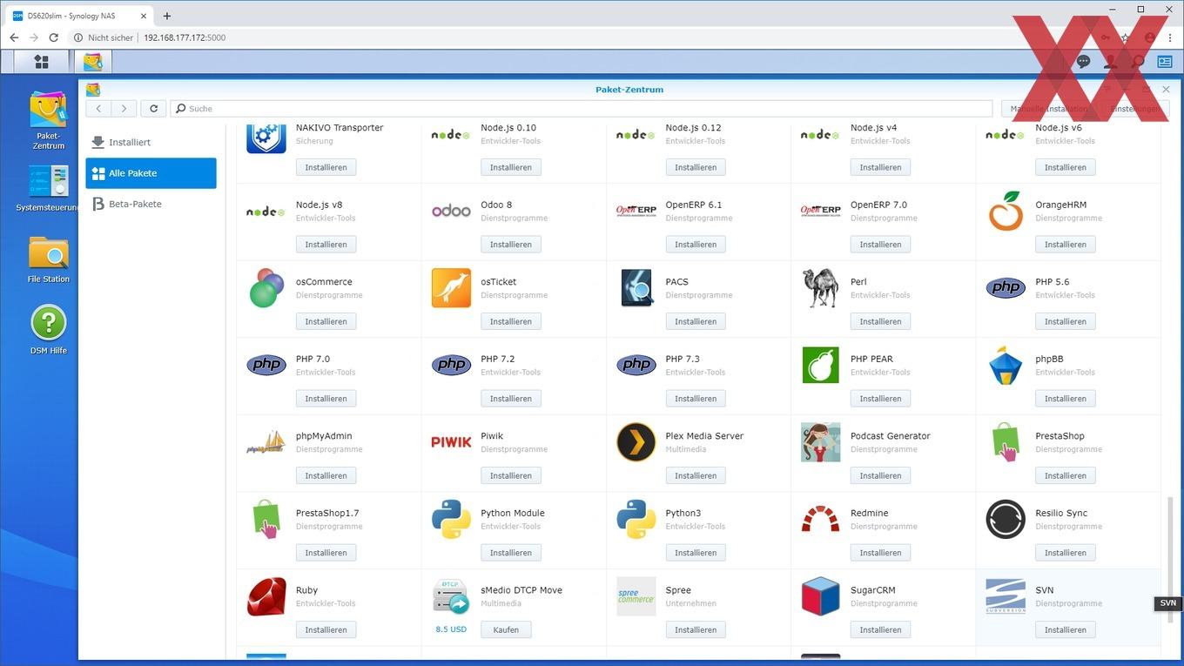Click the Podcast Generator package name
The height and width of the screenshot is (666, 1184).
(x=890, y=436)
